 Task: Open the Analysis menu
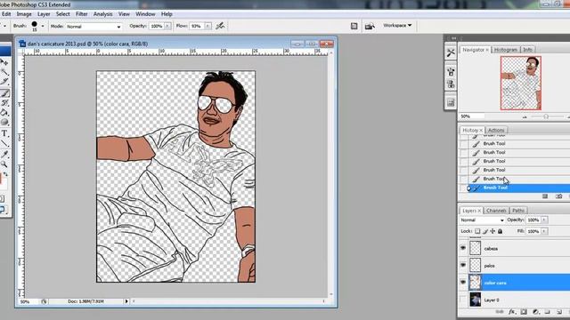103,14
